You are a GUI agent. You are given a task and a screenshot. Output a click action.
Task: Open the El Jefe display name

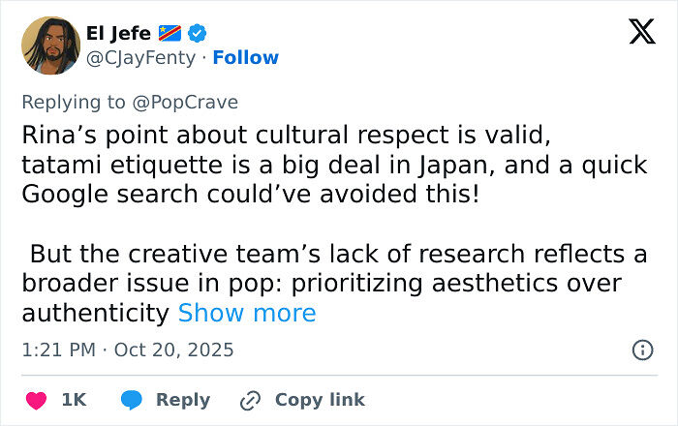coord(113,33)
